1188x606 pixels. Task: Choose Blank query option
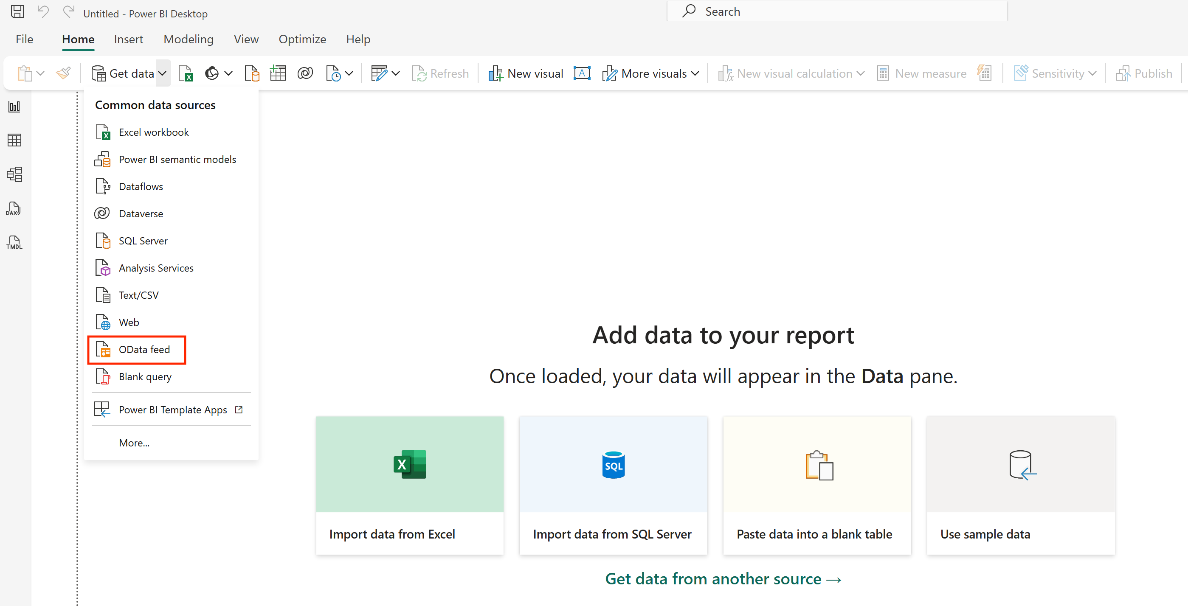[x=171, y=377]
